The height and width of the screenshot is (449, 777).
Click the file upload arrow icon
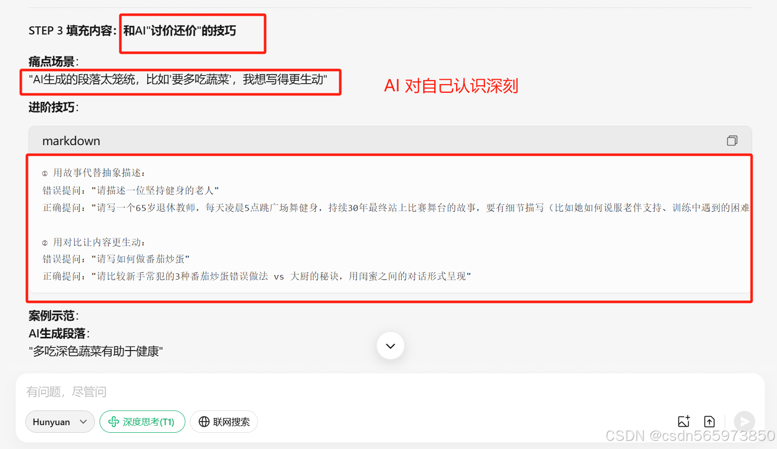pyautogui.click(x=709, y=421)
